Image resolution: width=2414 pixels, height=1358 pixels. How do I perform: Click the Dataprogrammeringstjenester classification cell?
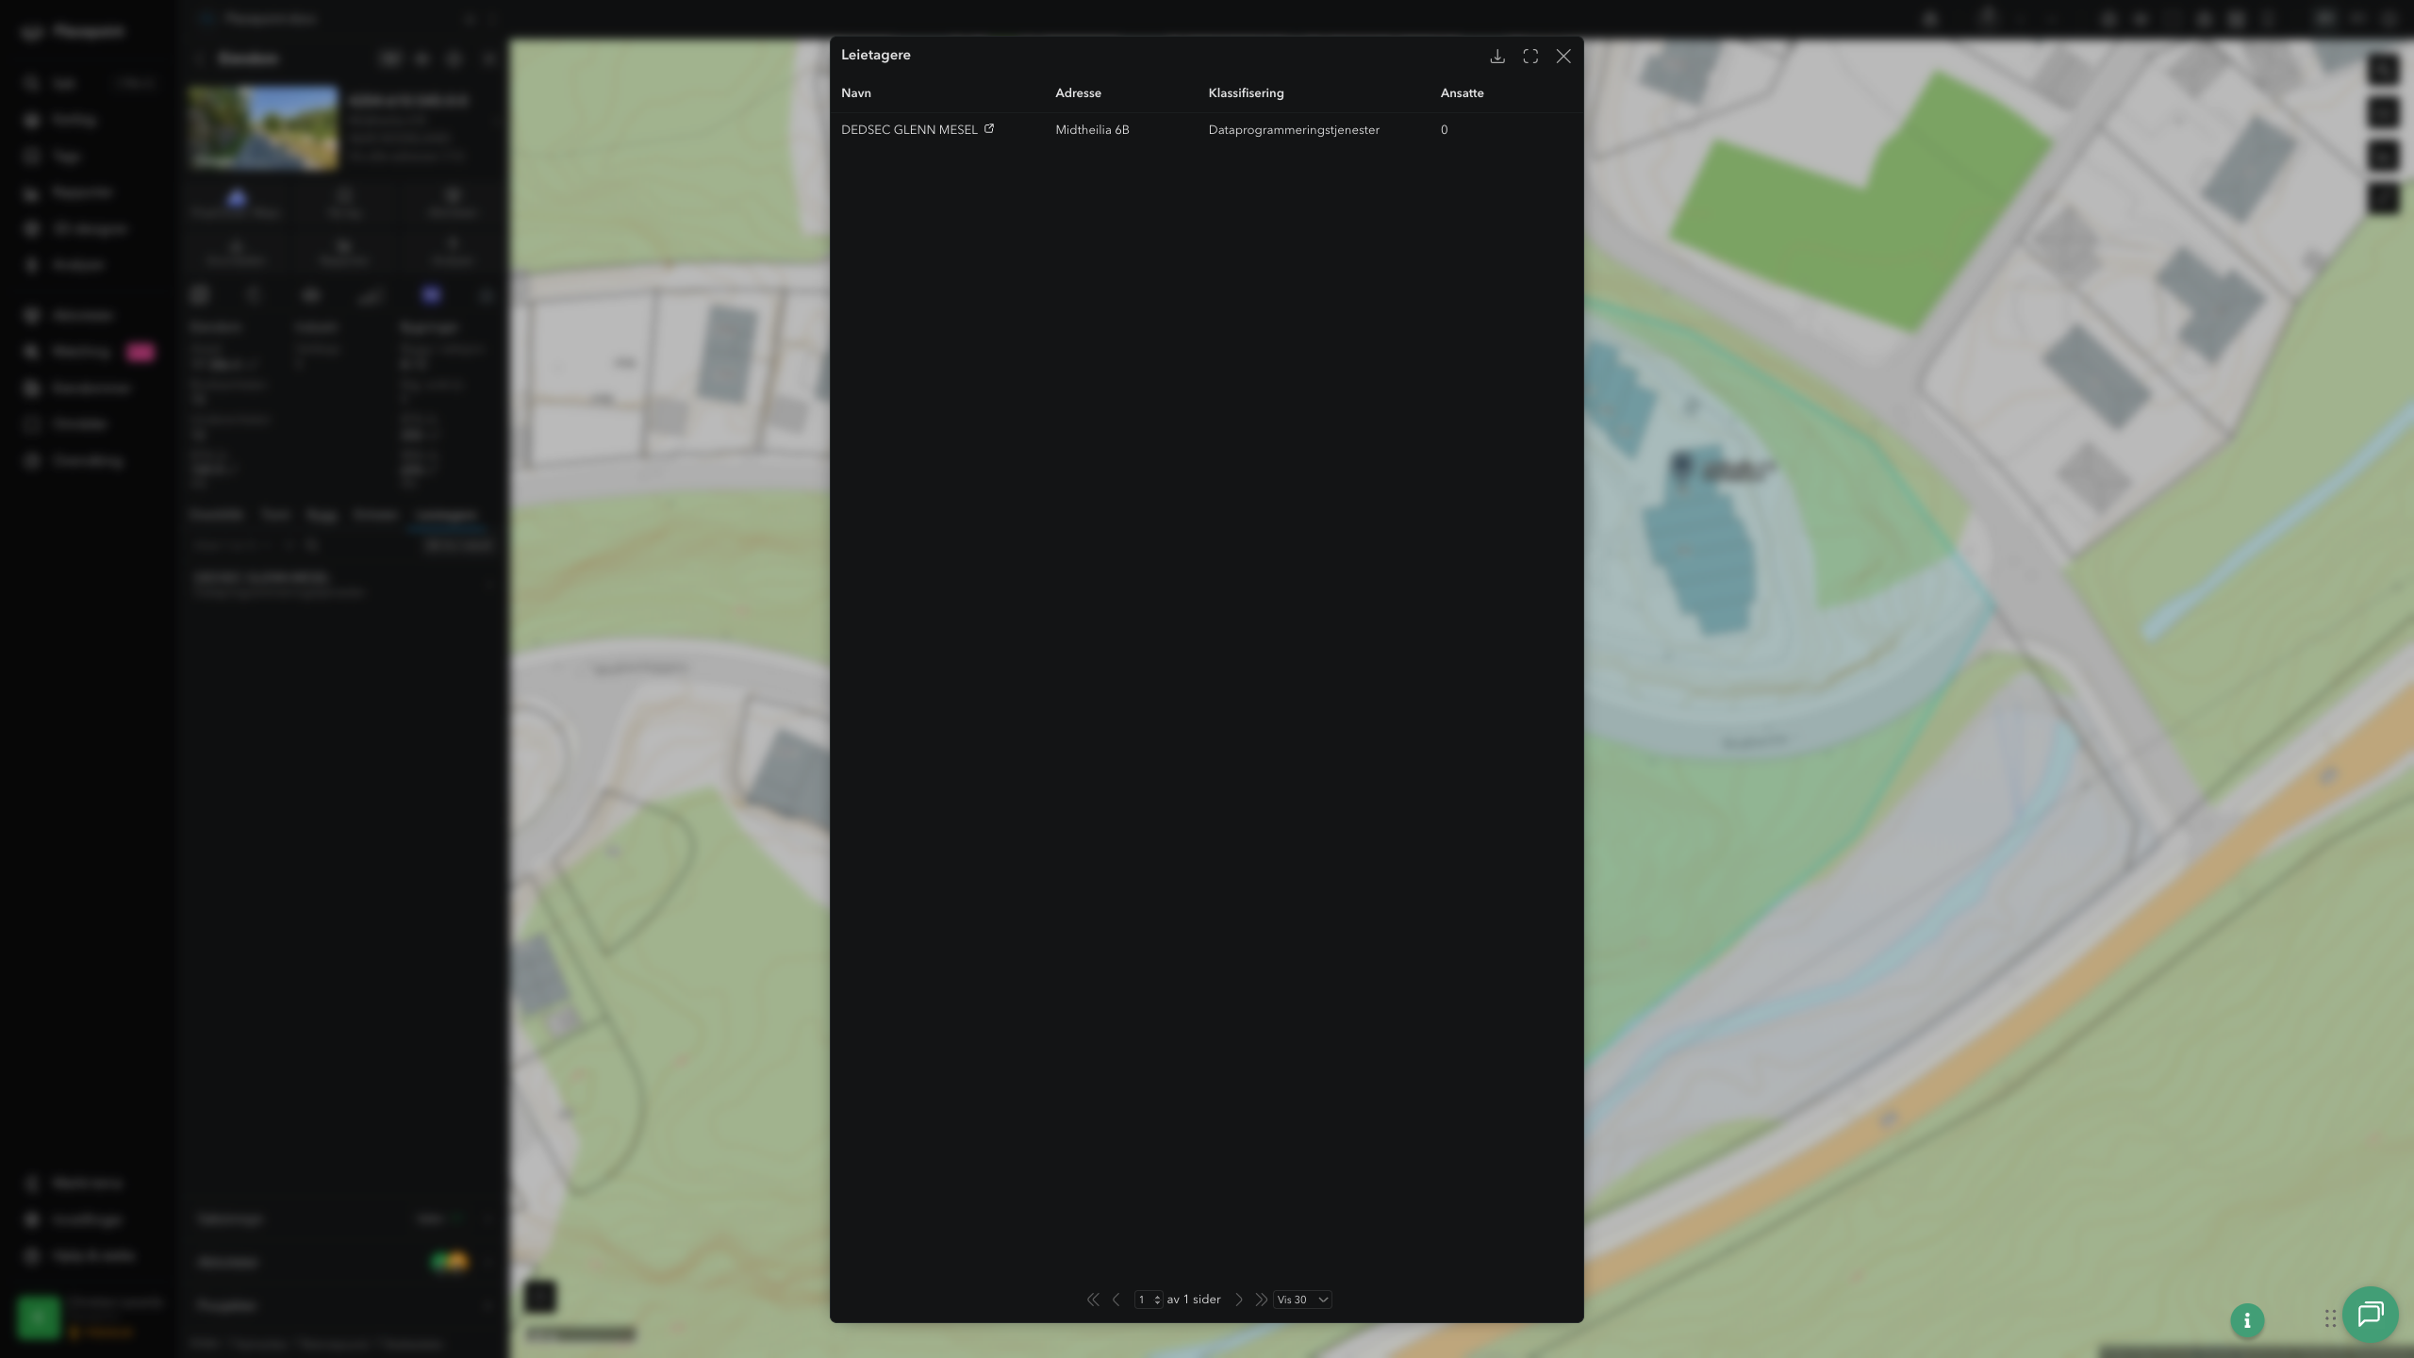coord(1294,130)
